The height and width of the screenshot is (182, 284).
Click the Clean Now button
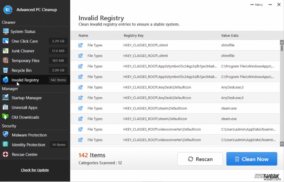[x=252, y=159]
